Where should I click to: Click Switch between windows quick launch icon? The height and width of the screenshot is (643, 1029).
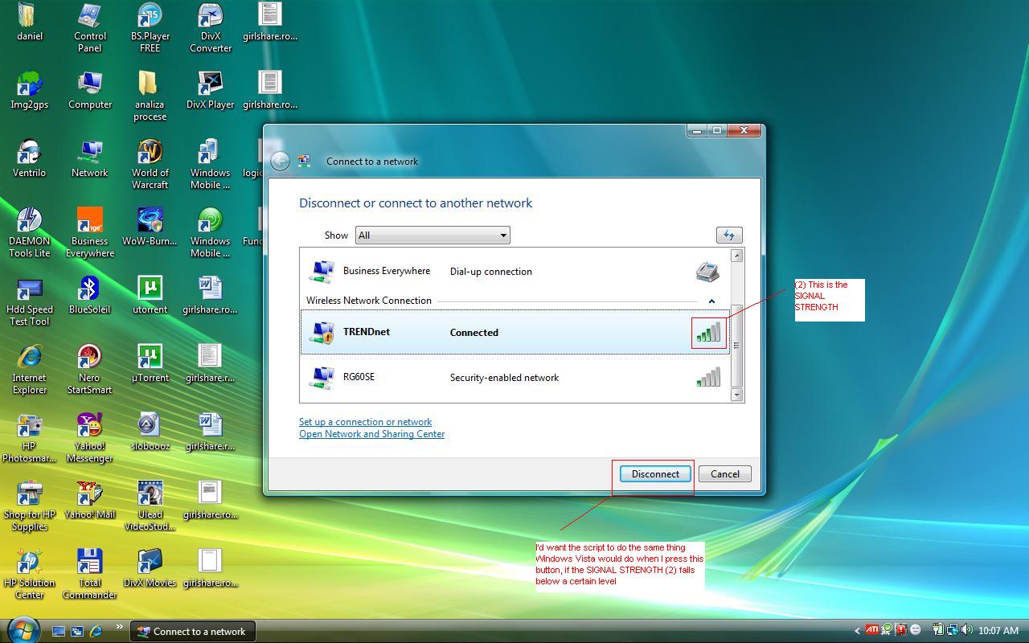point(77,632)
